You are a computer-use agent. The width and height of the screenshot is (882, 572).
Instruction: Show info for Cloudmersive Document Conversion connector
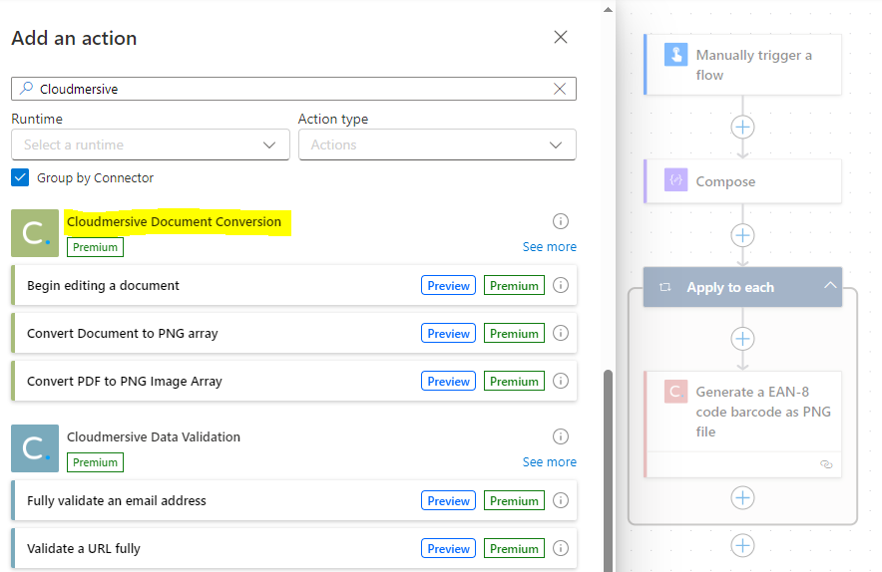pos(561,221)
